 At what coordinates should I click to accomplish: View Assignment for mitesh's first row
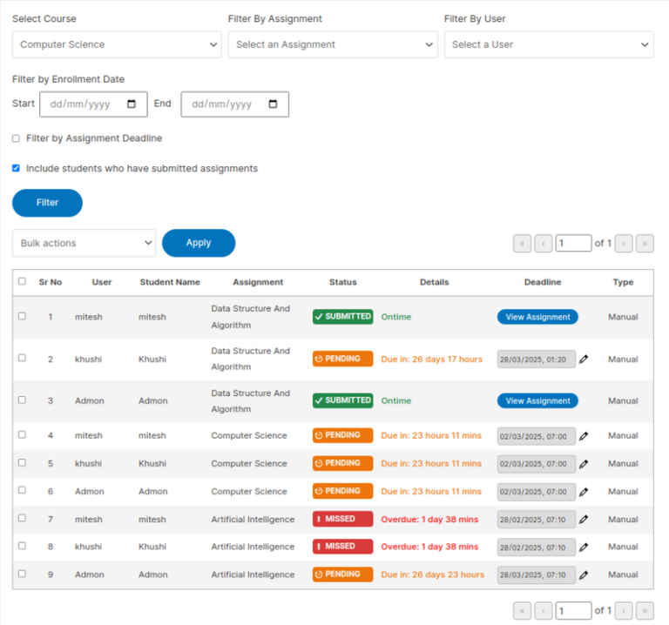pyautogui.click(x=537, y=317)
